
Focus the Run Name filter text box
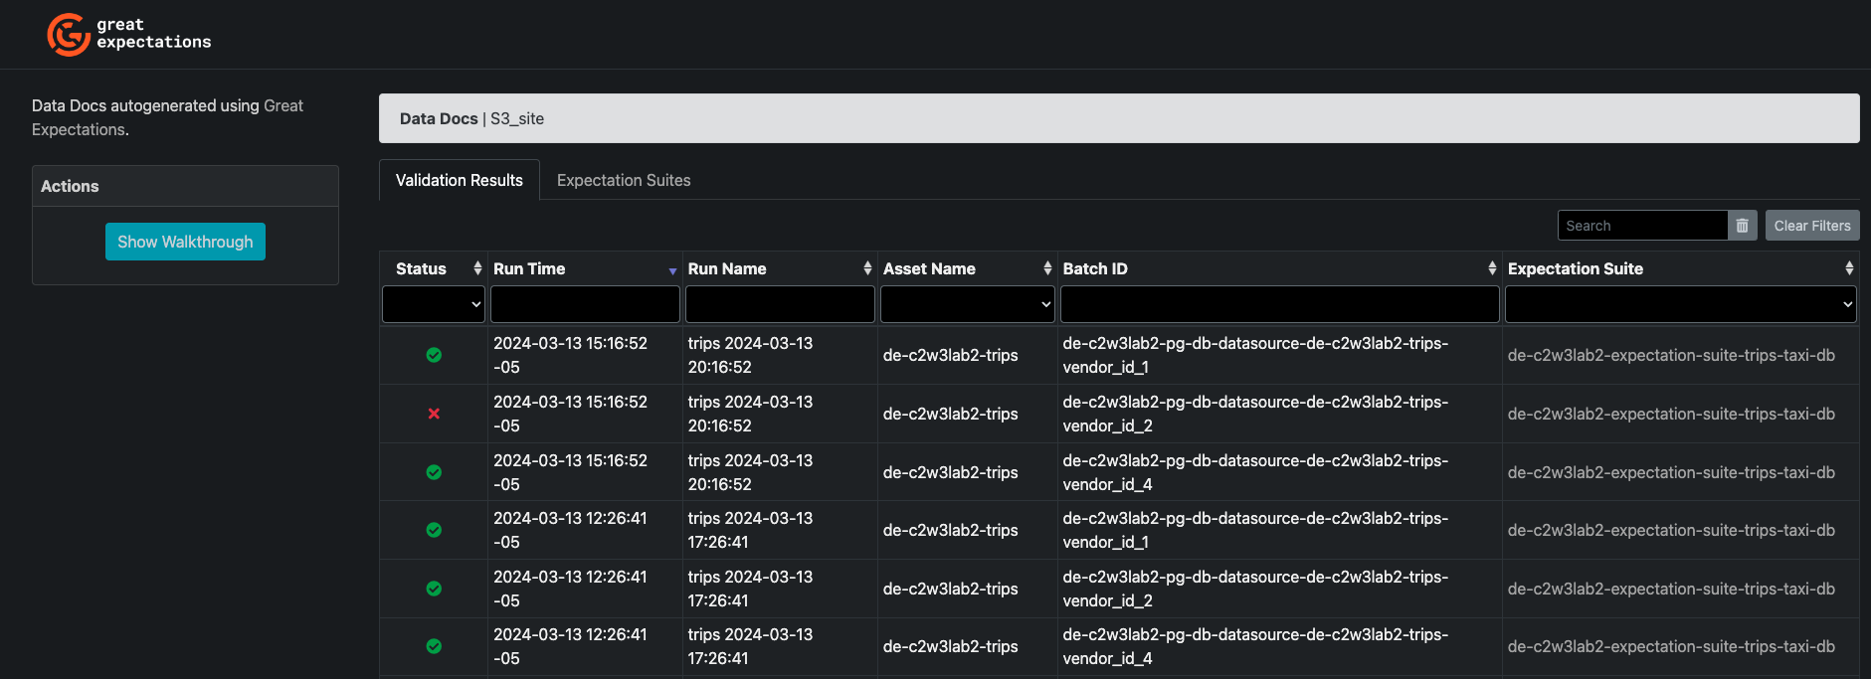(x=780, y=304)
